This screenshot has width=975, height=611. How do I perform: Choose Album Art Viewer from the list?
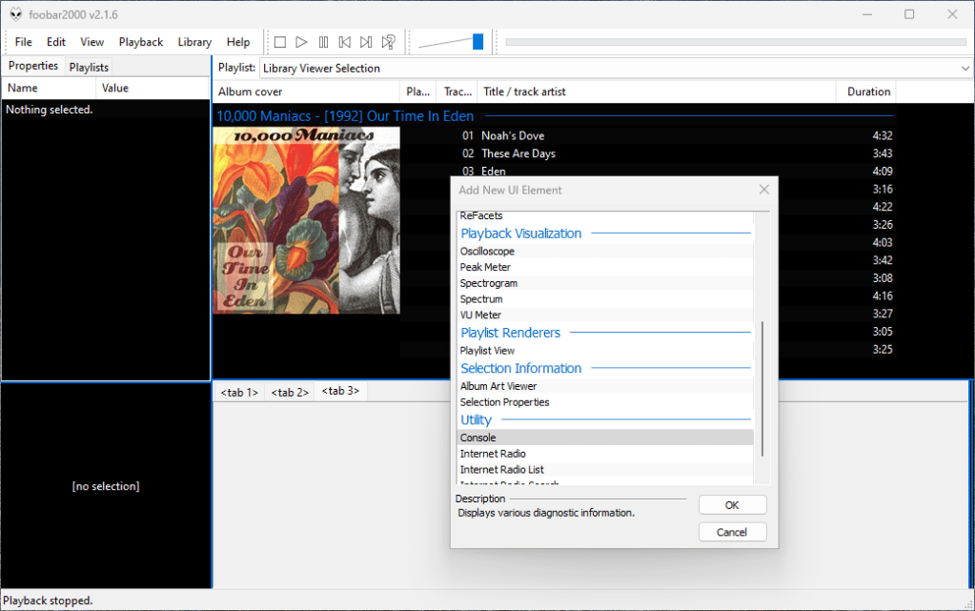pyautogui.click(x=498, y=386)
